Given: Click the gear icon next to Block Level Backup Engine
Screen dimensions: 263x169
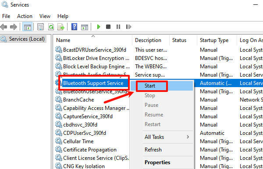Looking at the screenshot, I should point(59,67).
